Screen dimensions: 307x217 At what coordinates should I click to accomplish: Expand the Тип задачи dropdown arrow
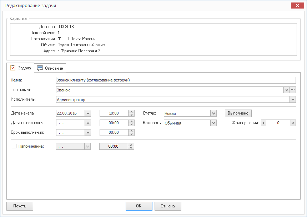click(287, 90)
